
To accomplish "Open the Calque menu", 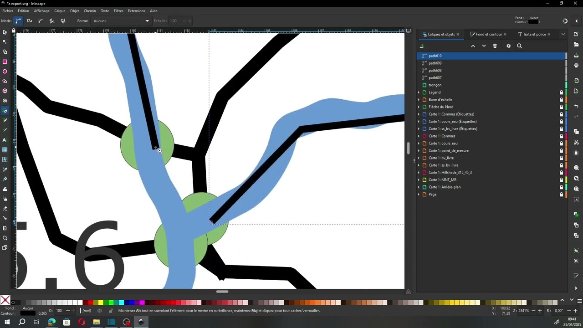I will coord(60,11).
